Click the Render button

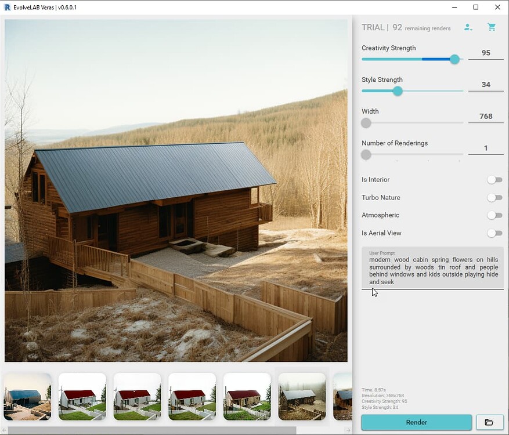[x=416, y=422]
